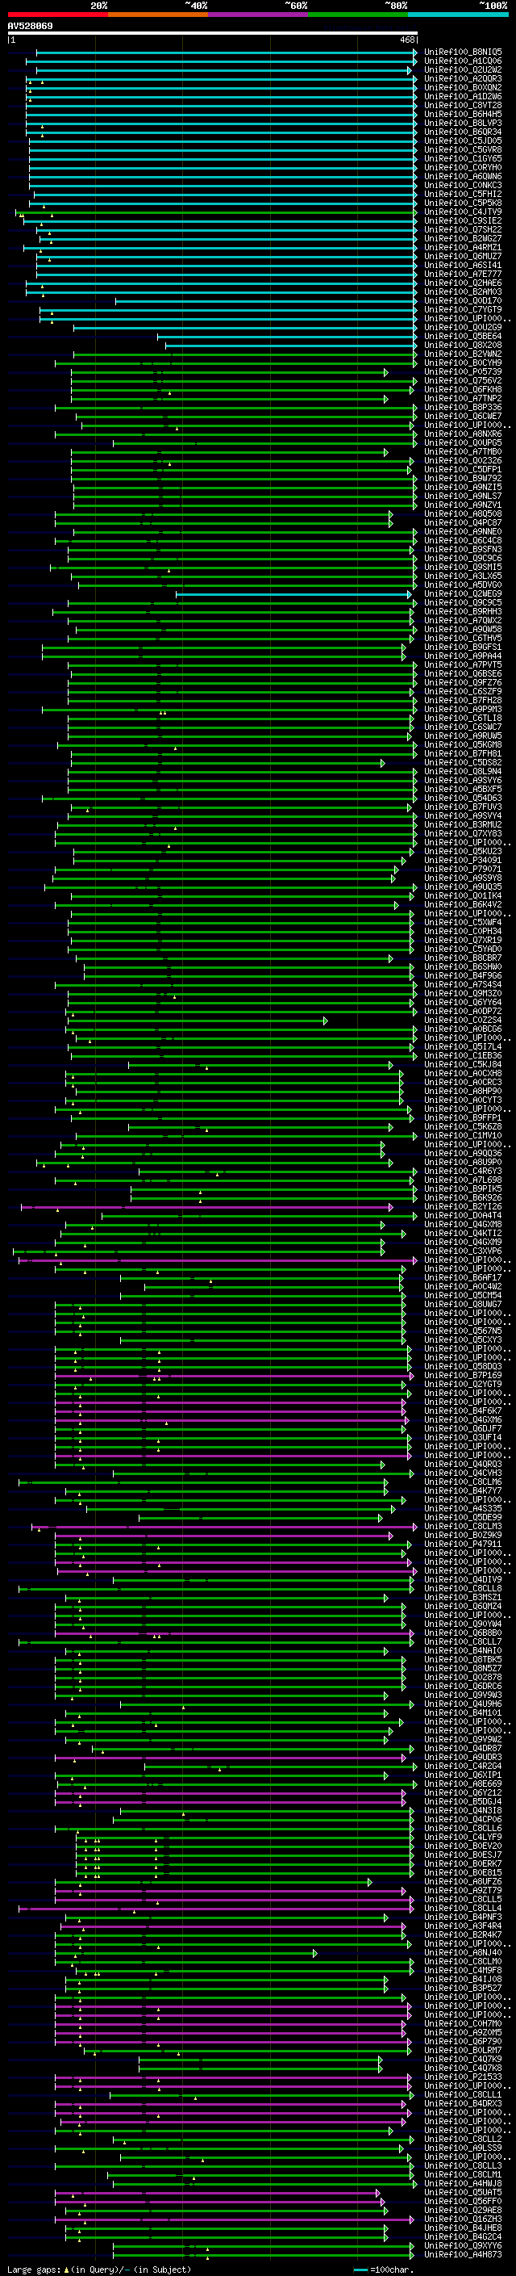Select label UniRef100_Q5BE64
Image resolution: width=516 pixels, height=2276 pixels.
coord(463,336)
